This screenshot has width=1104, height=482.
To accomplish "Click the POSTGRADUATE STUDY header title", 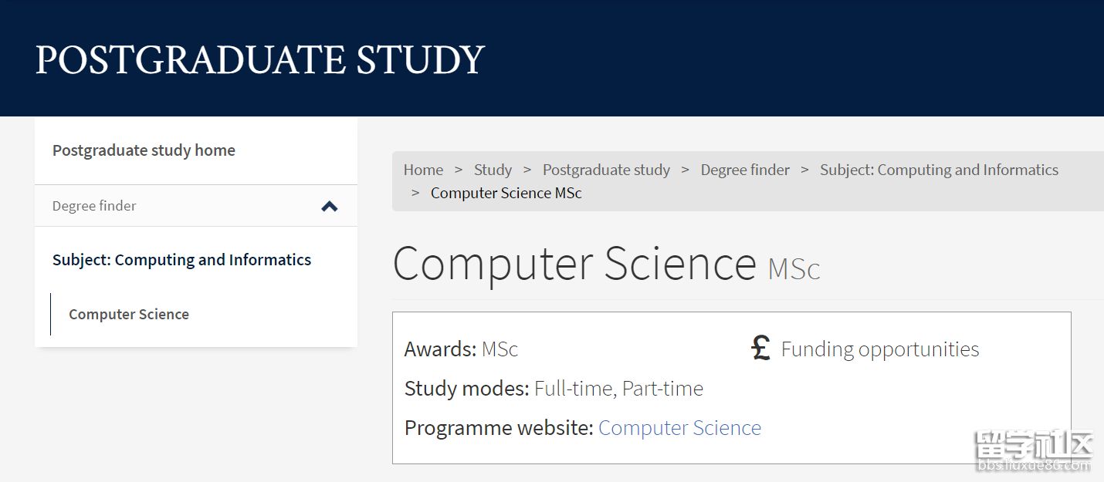I will [259, 60].
